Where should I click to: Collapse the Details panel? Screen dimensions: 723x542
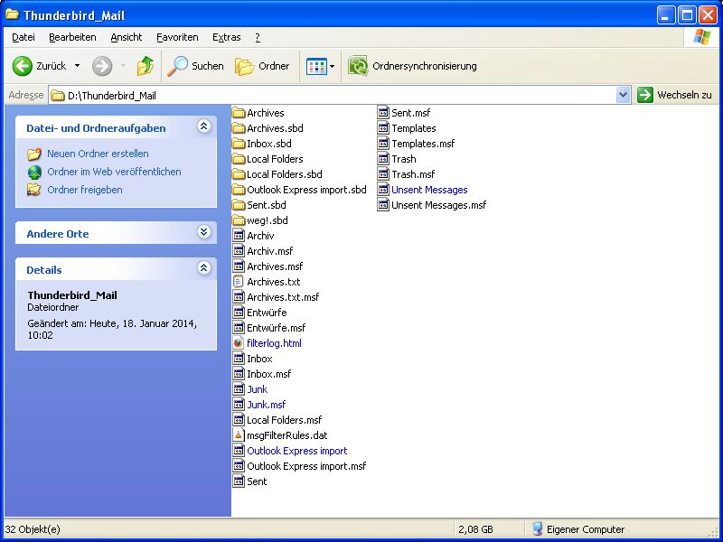pyautogui.click(x=204, y=269)
